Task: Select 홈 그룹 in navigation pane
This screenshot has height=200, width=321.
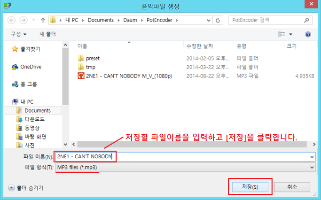Action: point(29,84)
